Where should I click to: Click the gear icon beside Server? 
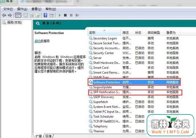coord(91,58)
